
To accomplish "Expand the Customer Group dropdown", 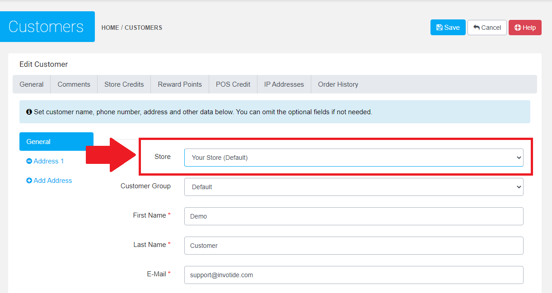I will (354, 187).
